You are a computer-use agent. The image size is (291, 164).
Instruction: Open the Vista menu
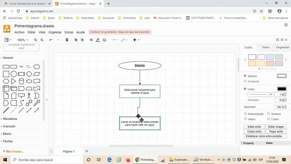click(42, 32)
